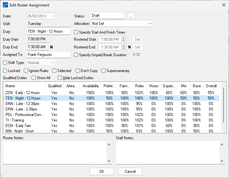229x178 pixels.
Task: Expand the Date picker dropdown
Action: 53,16
